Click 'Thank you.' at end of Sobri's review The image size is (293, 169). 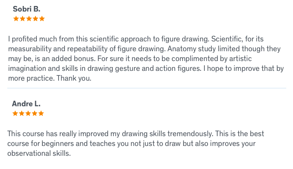tap(74, 78)
